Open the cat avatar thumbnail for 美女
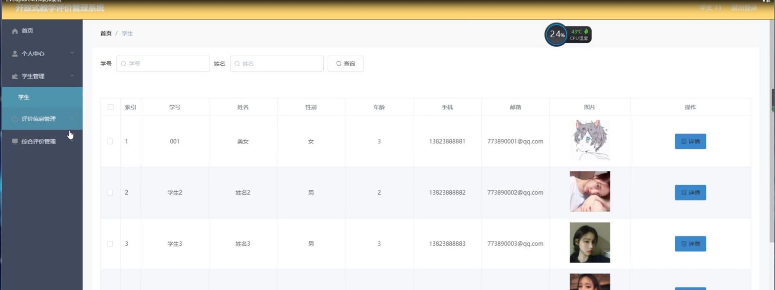Screen dimensions: 775x290 (590, 141)
